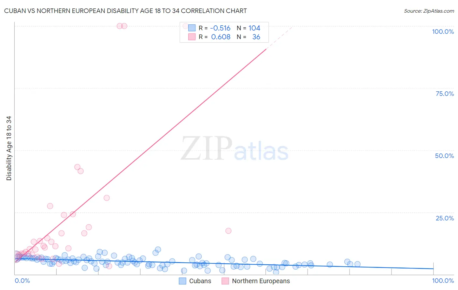The height and width of the screenshot is (290, 458).
Task: Click the Source: ZipAtlas.com text
Action: [x=429, y=11]
